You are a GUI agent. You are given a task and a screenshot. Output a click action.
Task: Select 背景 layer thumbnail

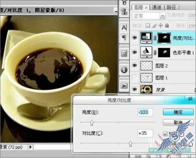pyautogui.click(x=146, y=89)
